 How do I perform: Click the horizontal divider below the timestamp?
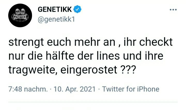[93, 102]
